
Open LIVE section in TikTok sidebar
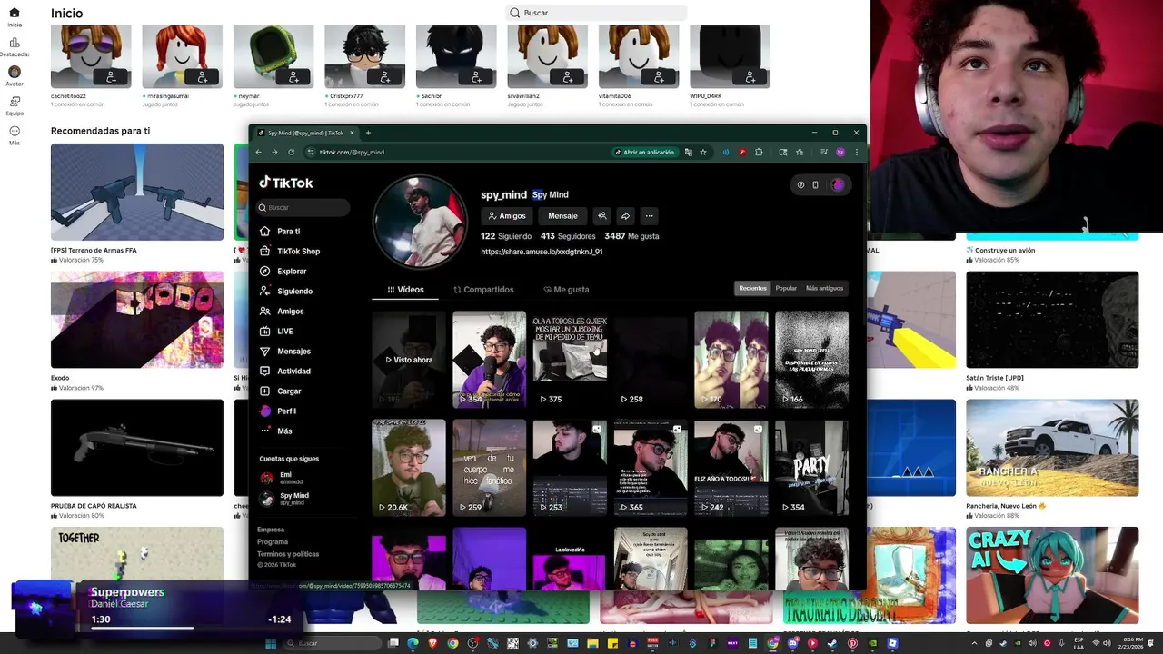coord(276,332)
